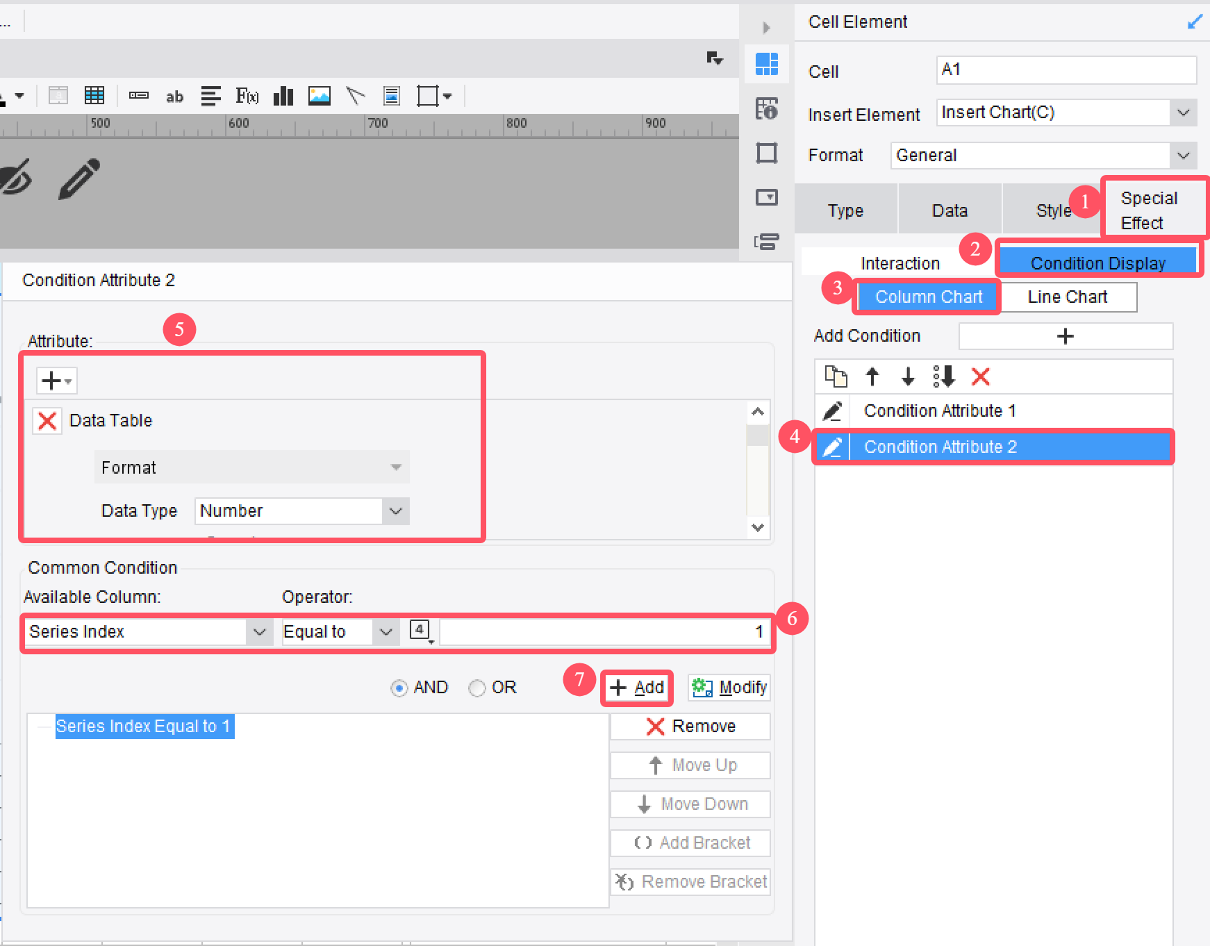Viewport: 1210px width, 946px height.
Task: Delete condition with red X icon
Action: (x=981, y=376)
